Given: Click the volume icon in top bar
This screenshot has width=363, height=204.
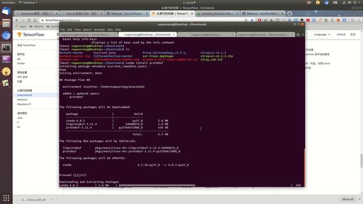Looking at the screenshot, I should (x=349, y=2).
